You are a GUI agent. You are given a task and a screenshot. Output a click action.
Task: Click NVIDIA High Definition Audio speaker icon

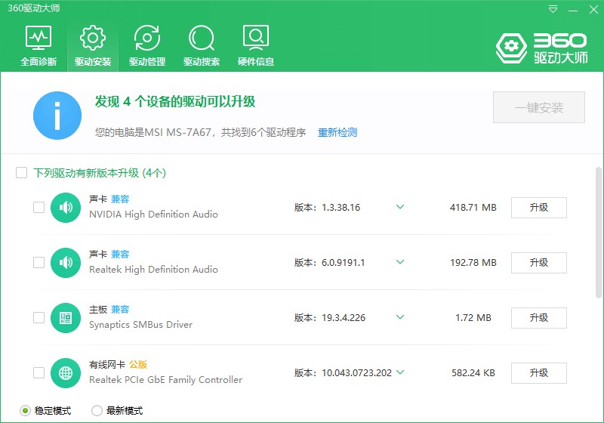pos(66,208)
